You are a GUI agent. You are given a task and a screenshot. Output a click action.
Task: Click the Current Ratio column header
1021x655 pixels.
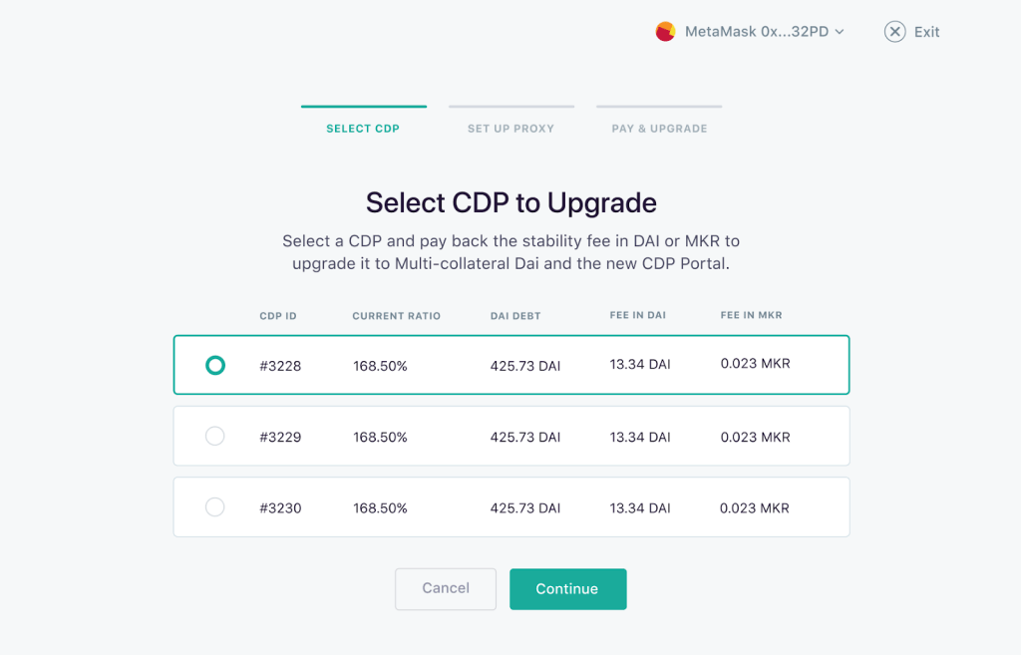pyautogui.click(x=396, y=316)
